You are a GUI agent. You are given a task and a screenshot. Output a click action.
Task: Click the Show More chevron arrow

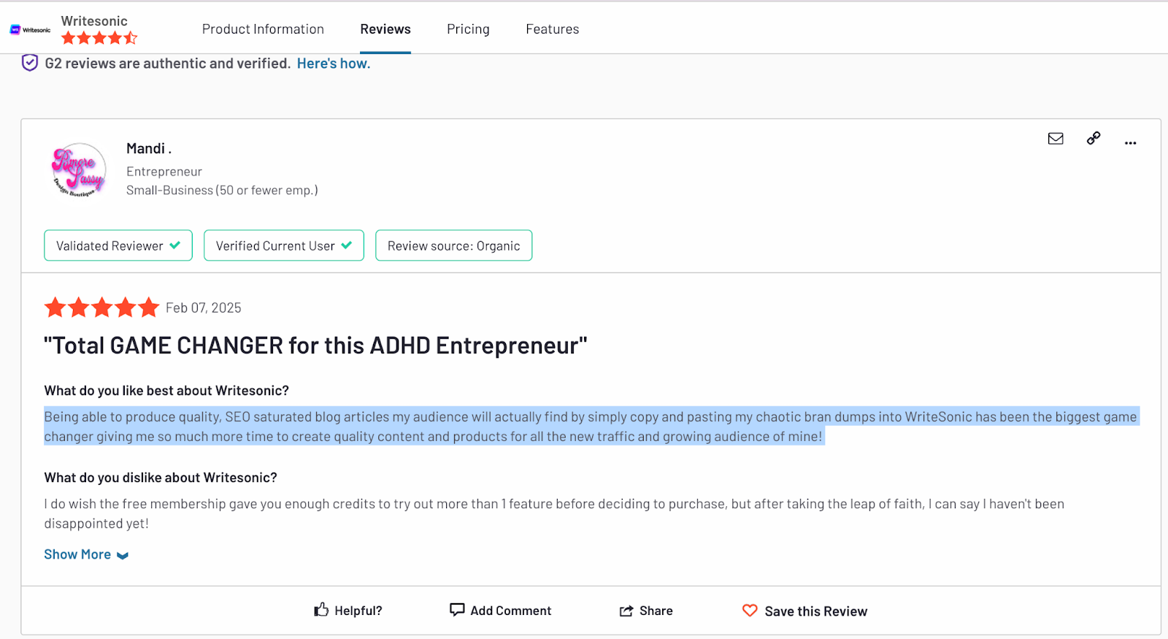[123, 556]
